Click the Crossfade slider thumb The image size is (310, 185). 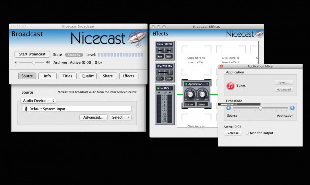(x=260, y=108)
